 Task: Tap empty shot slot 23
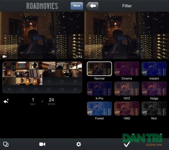coord(62,89)
